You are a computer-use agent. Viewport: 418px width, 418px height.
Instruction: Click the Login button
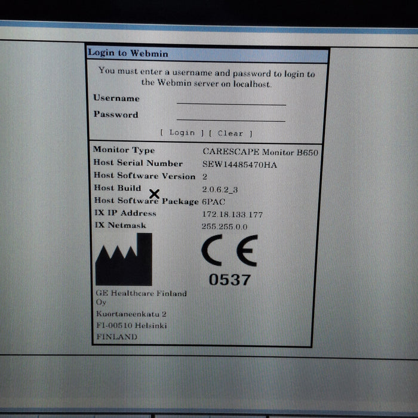coord(182,133)
